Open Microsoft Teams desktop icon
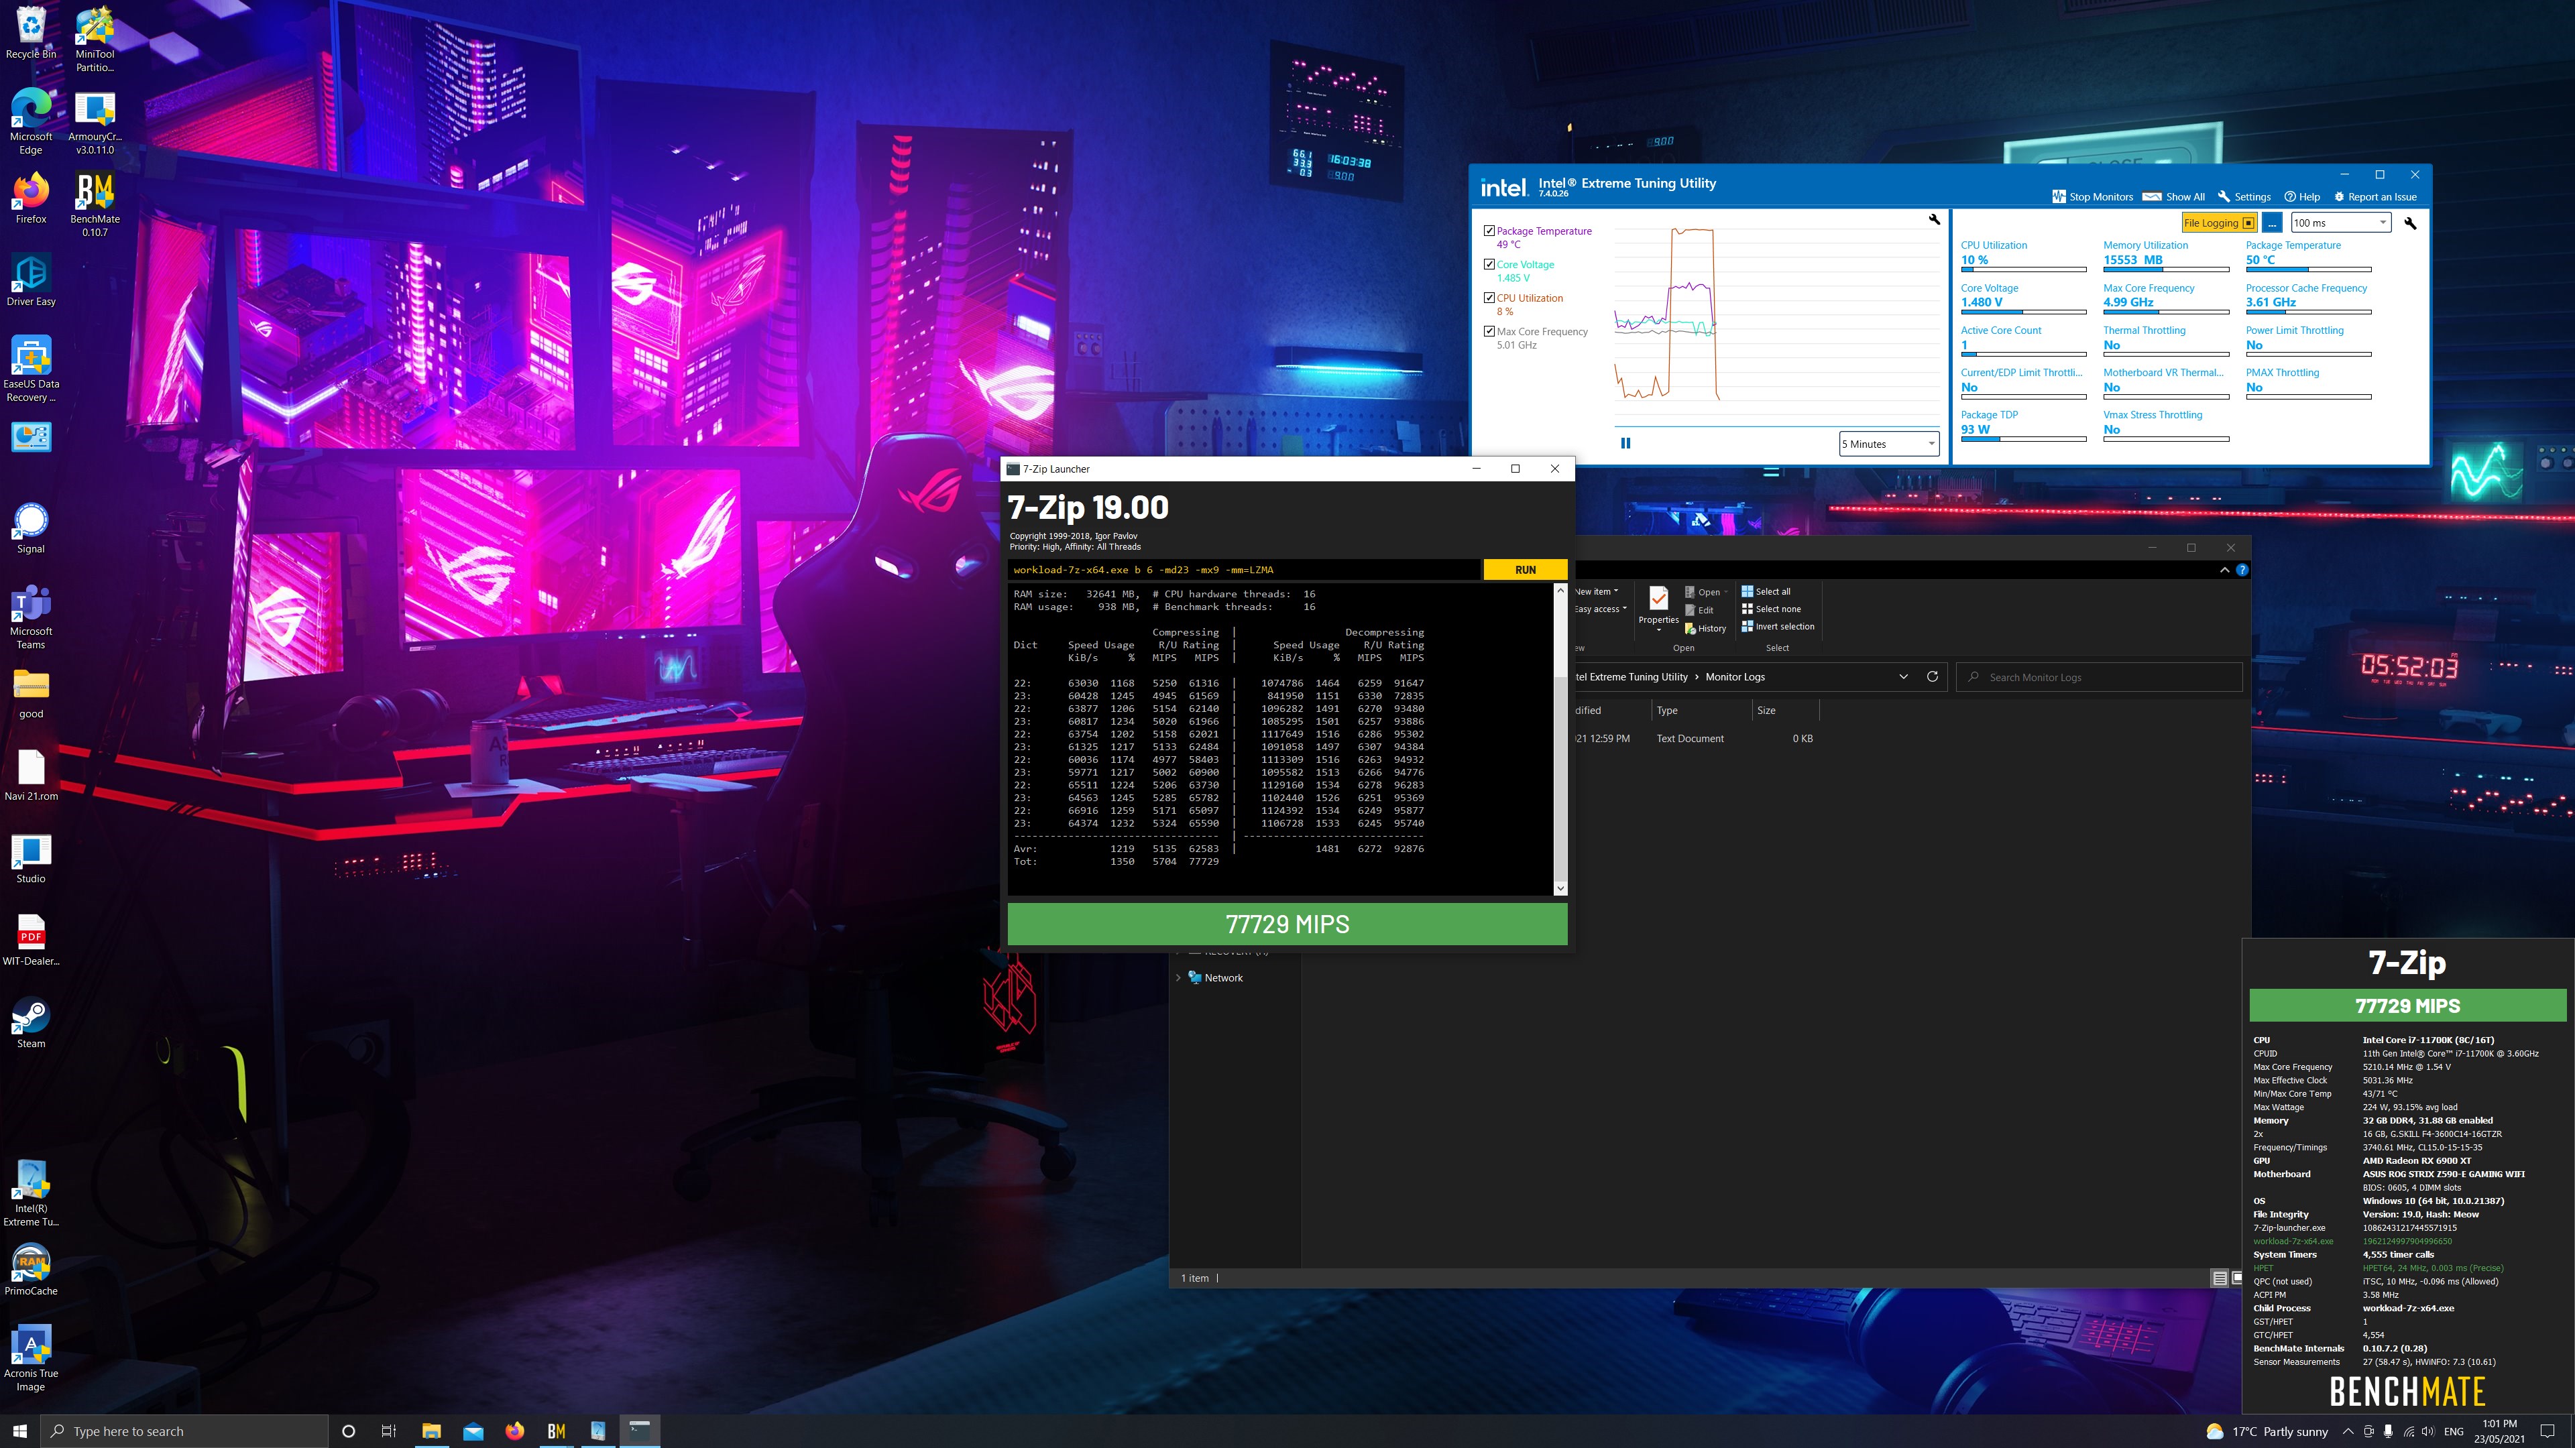 (31, 617)
